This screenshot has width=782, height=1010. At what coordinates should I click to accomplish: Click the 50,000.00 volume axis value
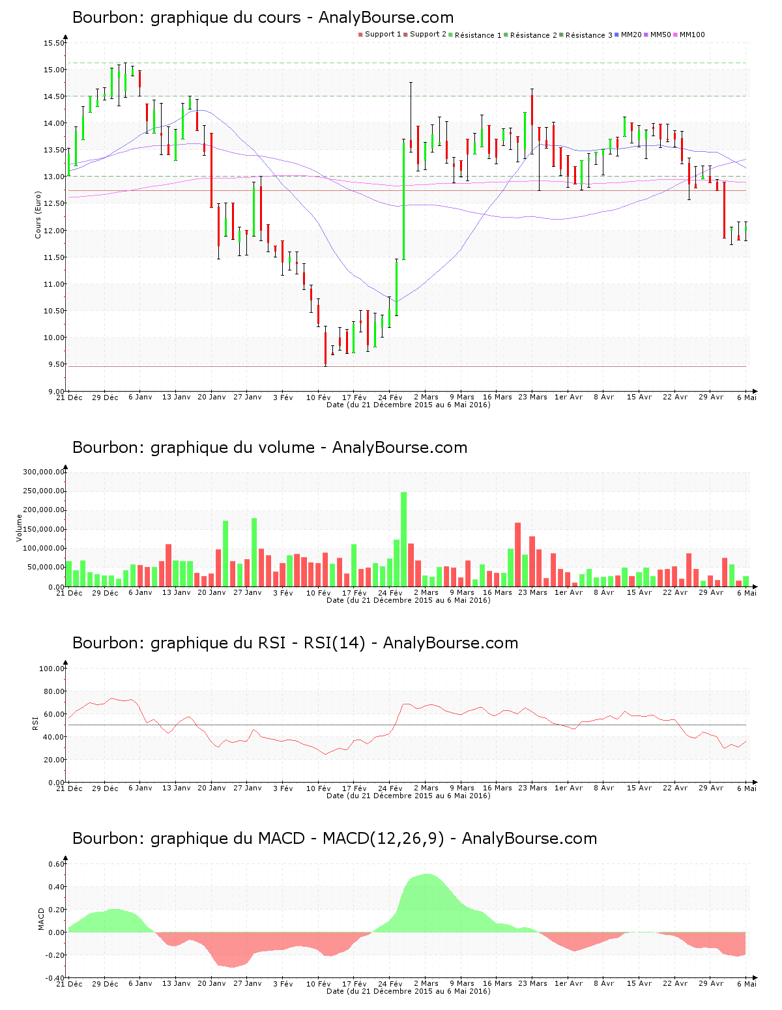(46, 568)
